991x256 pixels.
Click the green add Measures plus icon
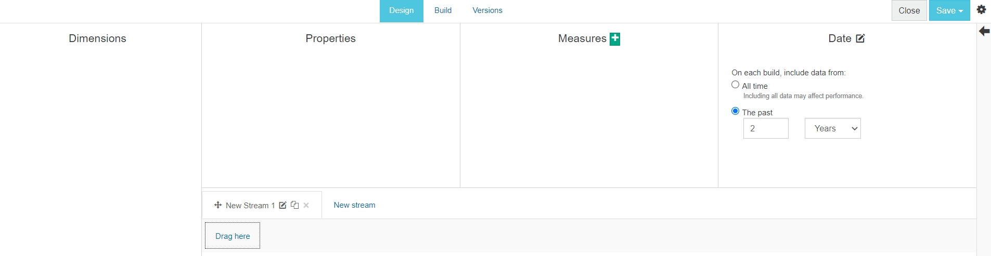(x=615, y=39)
